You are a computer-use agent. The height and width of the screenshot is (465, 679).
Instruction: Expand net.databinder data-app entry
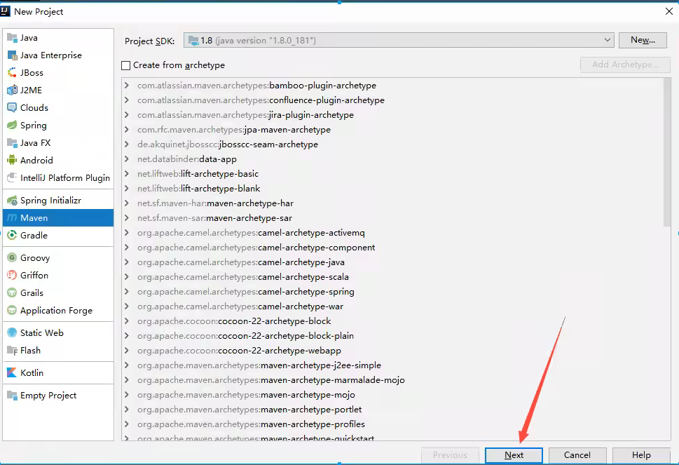(127, 159)
